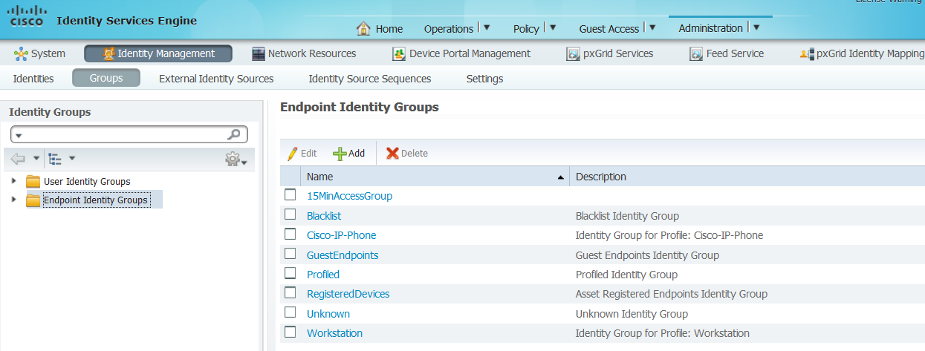The width and height of the screenshot is (925, 351).
Task: Tick the GuestEndpoints checkbox
Action: (291, 254)
